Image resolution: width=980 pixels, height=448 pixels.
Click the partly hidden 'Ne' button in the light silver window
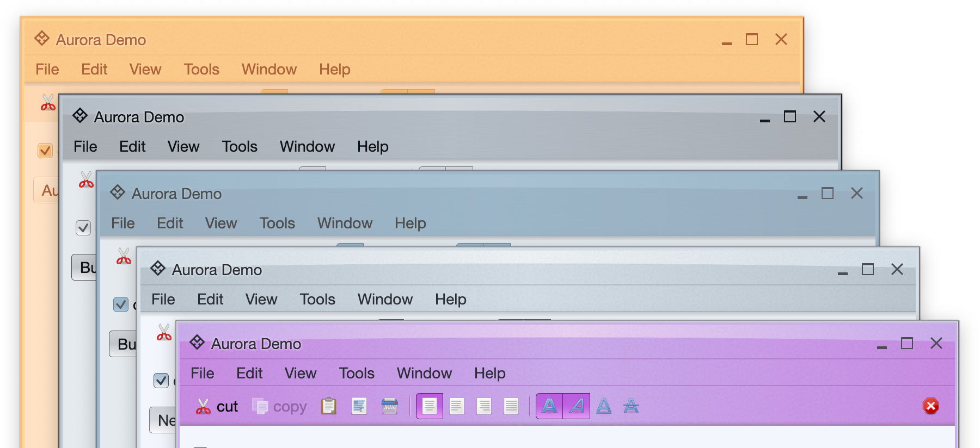pos(163,420)
